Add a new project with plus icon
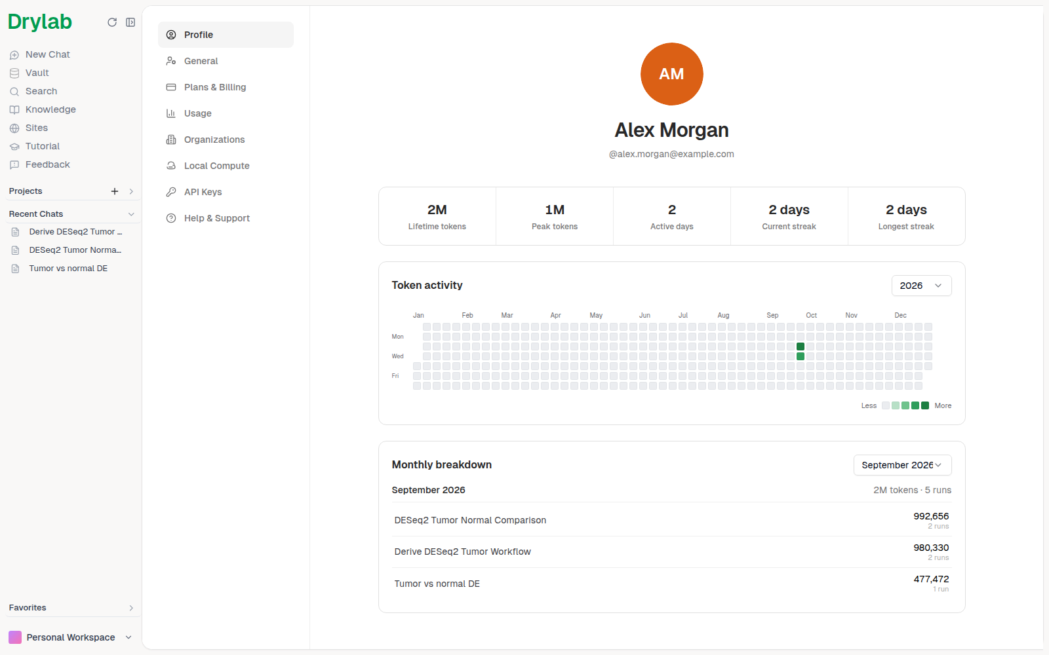 point(115,191)
